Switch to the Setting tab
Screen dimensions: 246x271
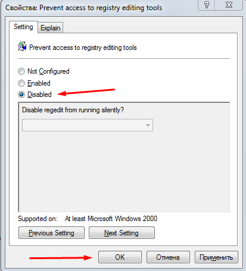(x=23, y=27)
